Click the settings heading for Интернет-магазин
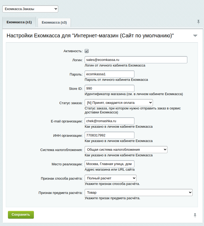The width and height of the screenshot is (204, 226). click(90, 36)
